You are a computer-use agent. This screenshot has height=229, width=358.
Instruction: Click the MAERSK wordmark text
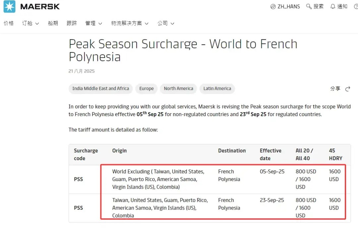pyautogui.click(x=40, y=7)
